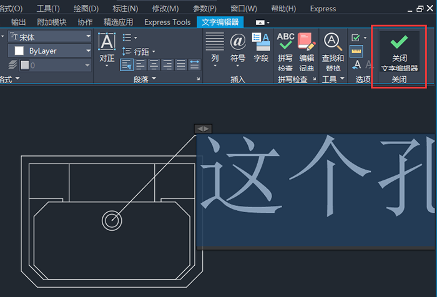Open the 参数(P) menu

pos(205,9)
